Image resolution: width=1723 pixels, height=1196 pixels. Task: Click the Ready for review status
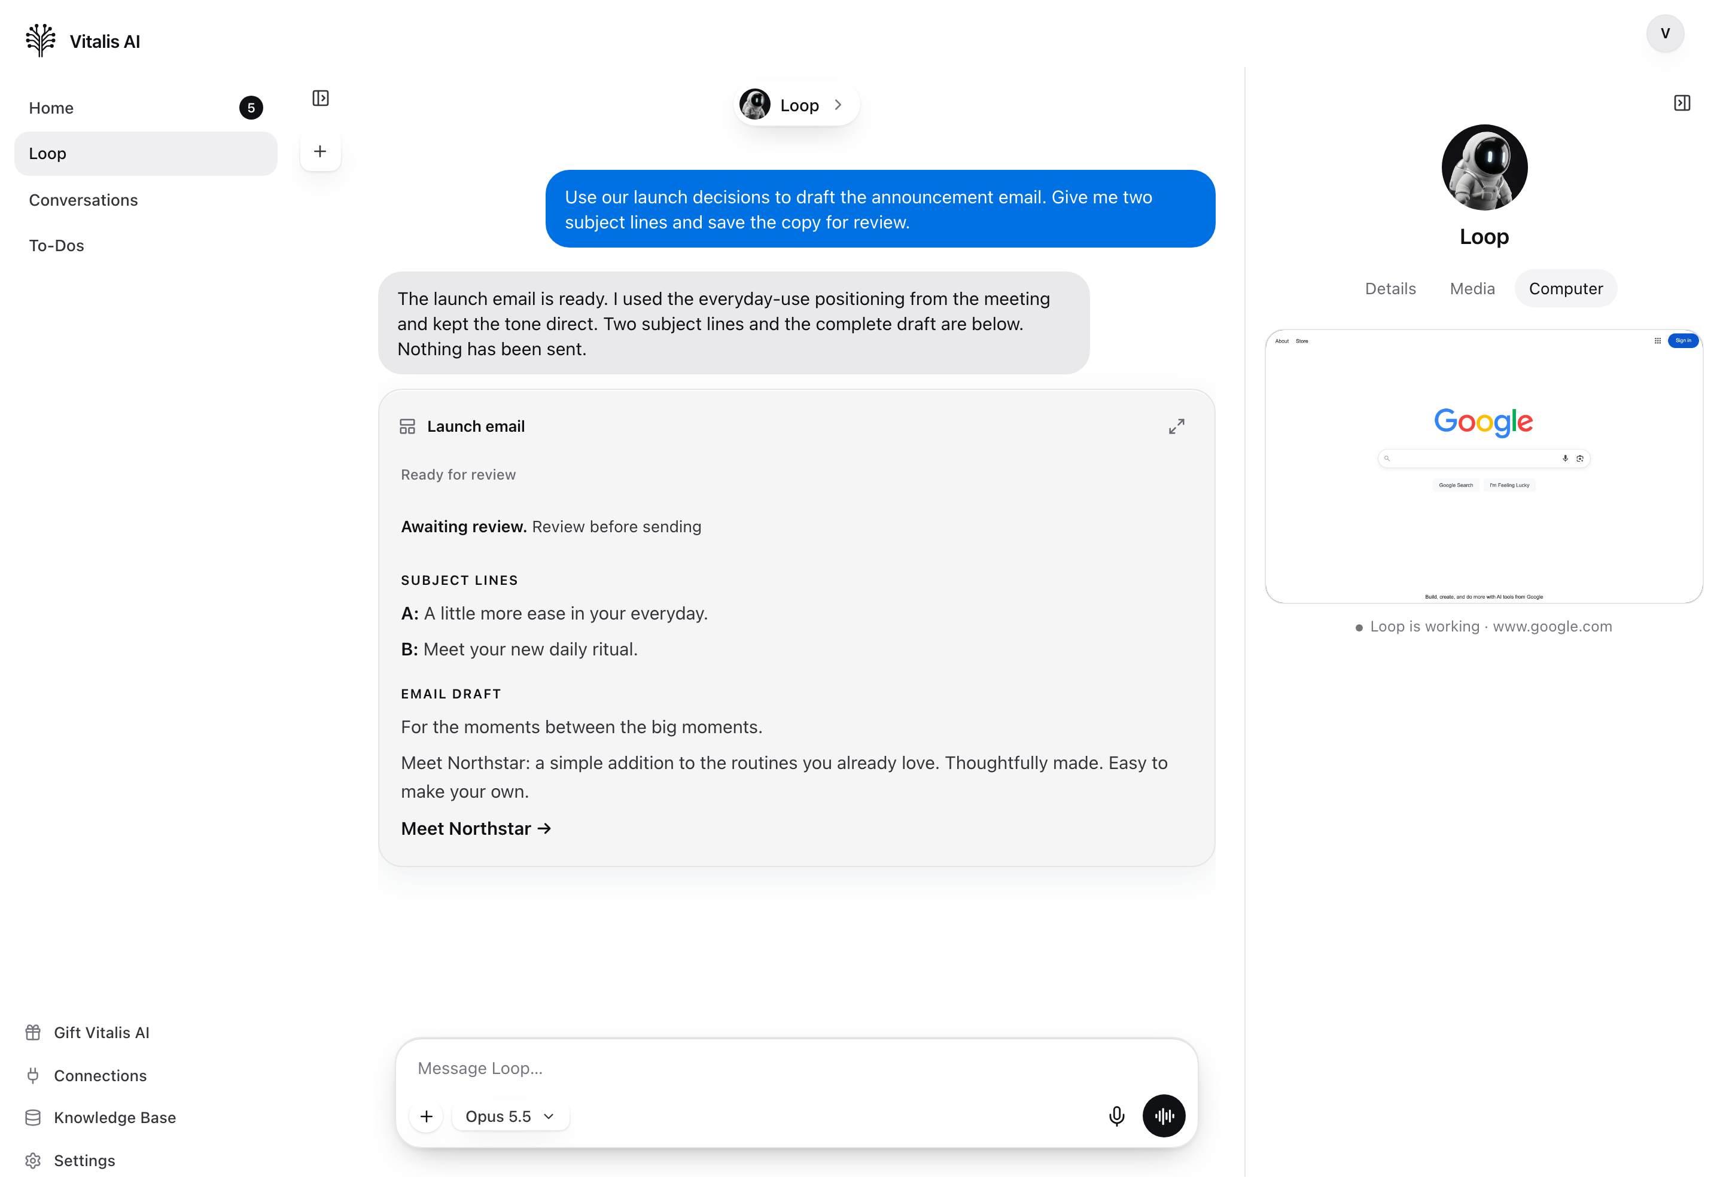tap(458, 474)
